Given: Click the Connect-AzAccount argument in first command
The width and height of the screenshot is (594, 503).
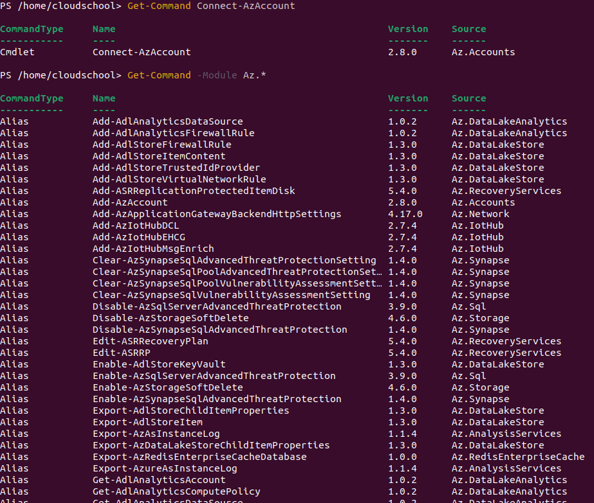Looking at the screenshot, I should click(246, 6).
